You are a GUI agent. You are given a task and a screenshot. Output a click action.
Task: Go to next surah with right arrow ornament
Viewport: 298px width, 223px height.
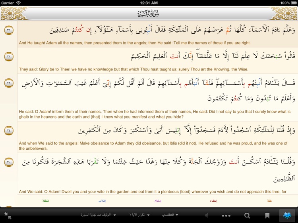(289, 13)
